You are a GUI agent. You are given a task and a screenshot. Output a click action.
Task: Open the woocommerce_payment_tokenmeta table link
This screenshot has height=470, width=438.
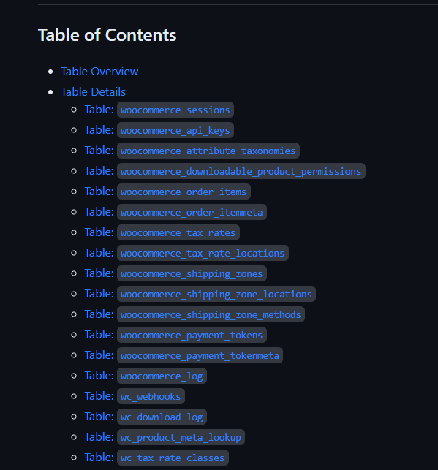point(184,355)
